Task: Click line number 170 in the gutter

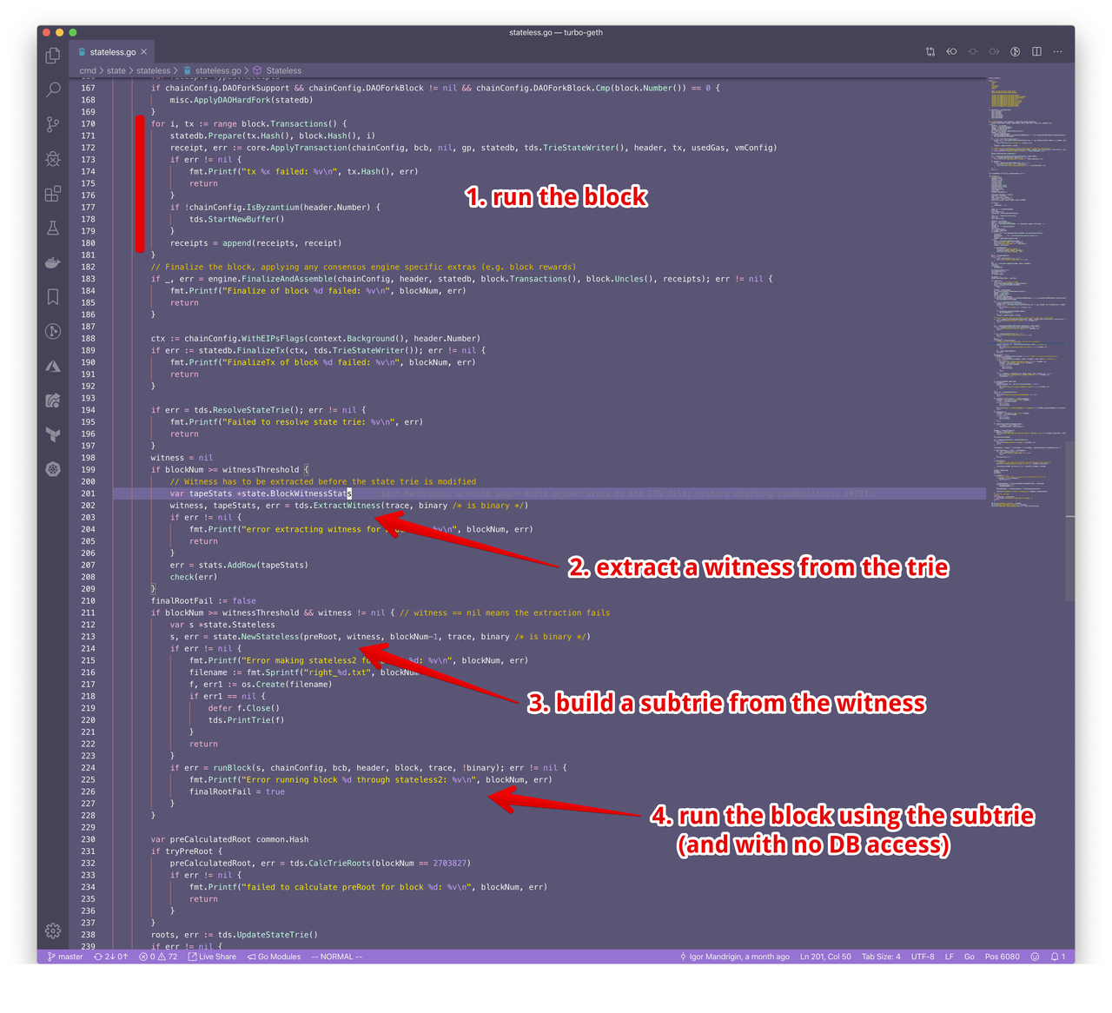Action: (89, 123)
